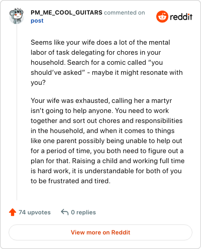Click the word "martyr" in the comment
This screenshot has height=249, width=201.
[161, 101]
